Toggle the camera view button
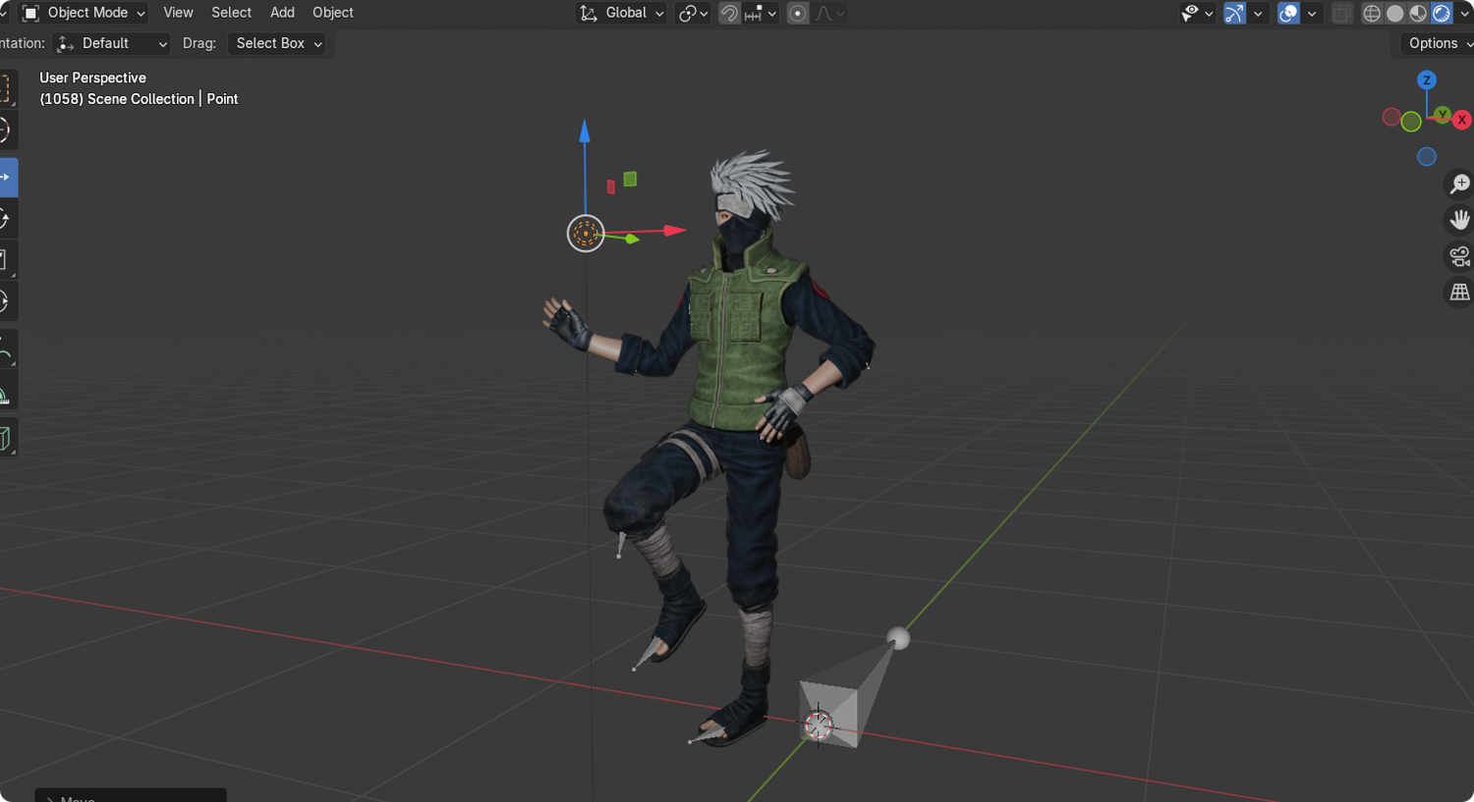Screen dimensions: 1474x802 point(1459,256)
